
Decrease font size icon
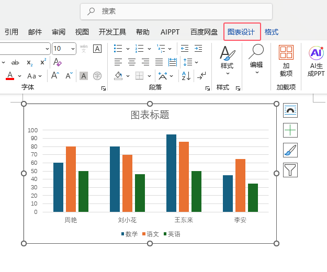[69, 75]
